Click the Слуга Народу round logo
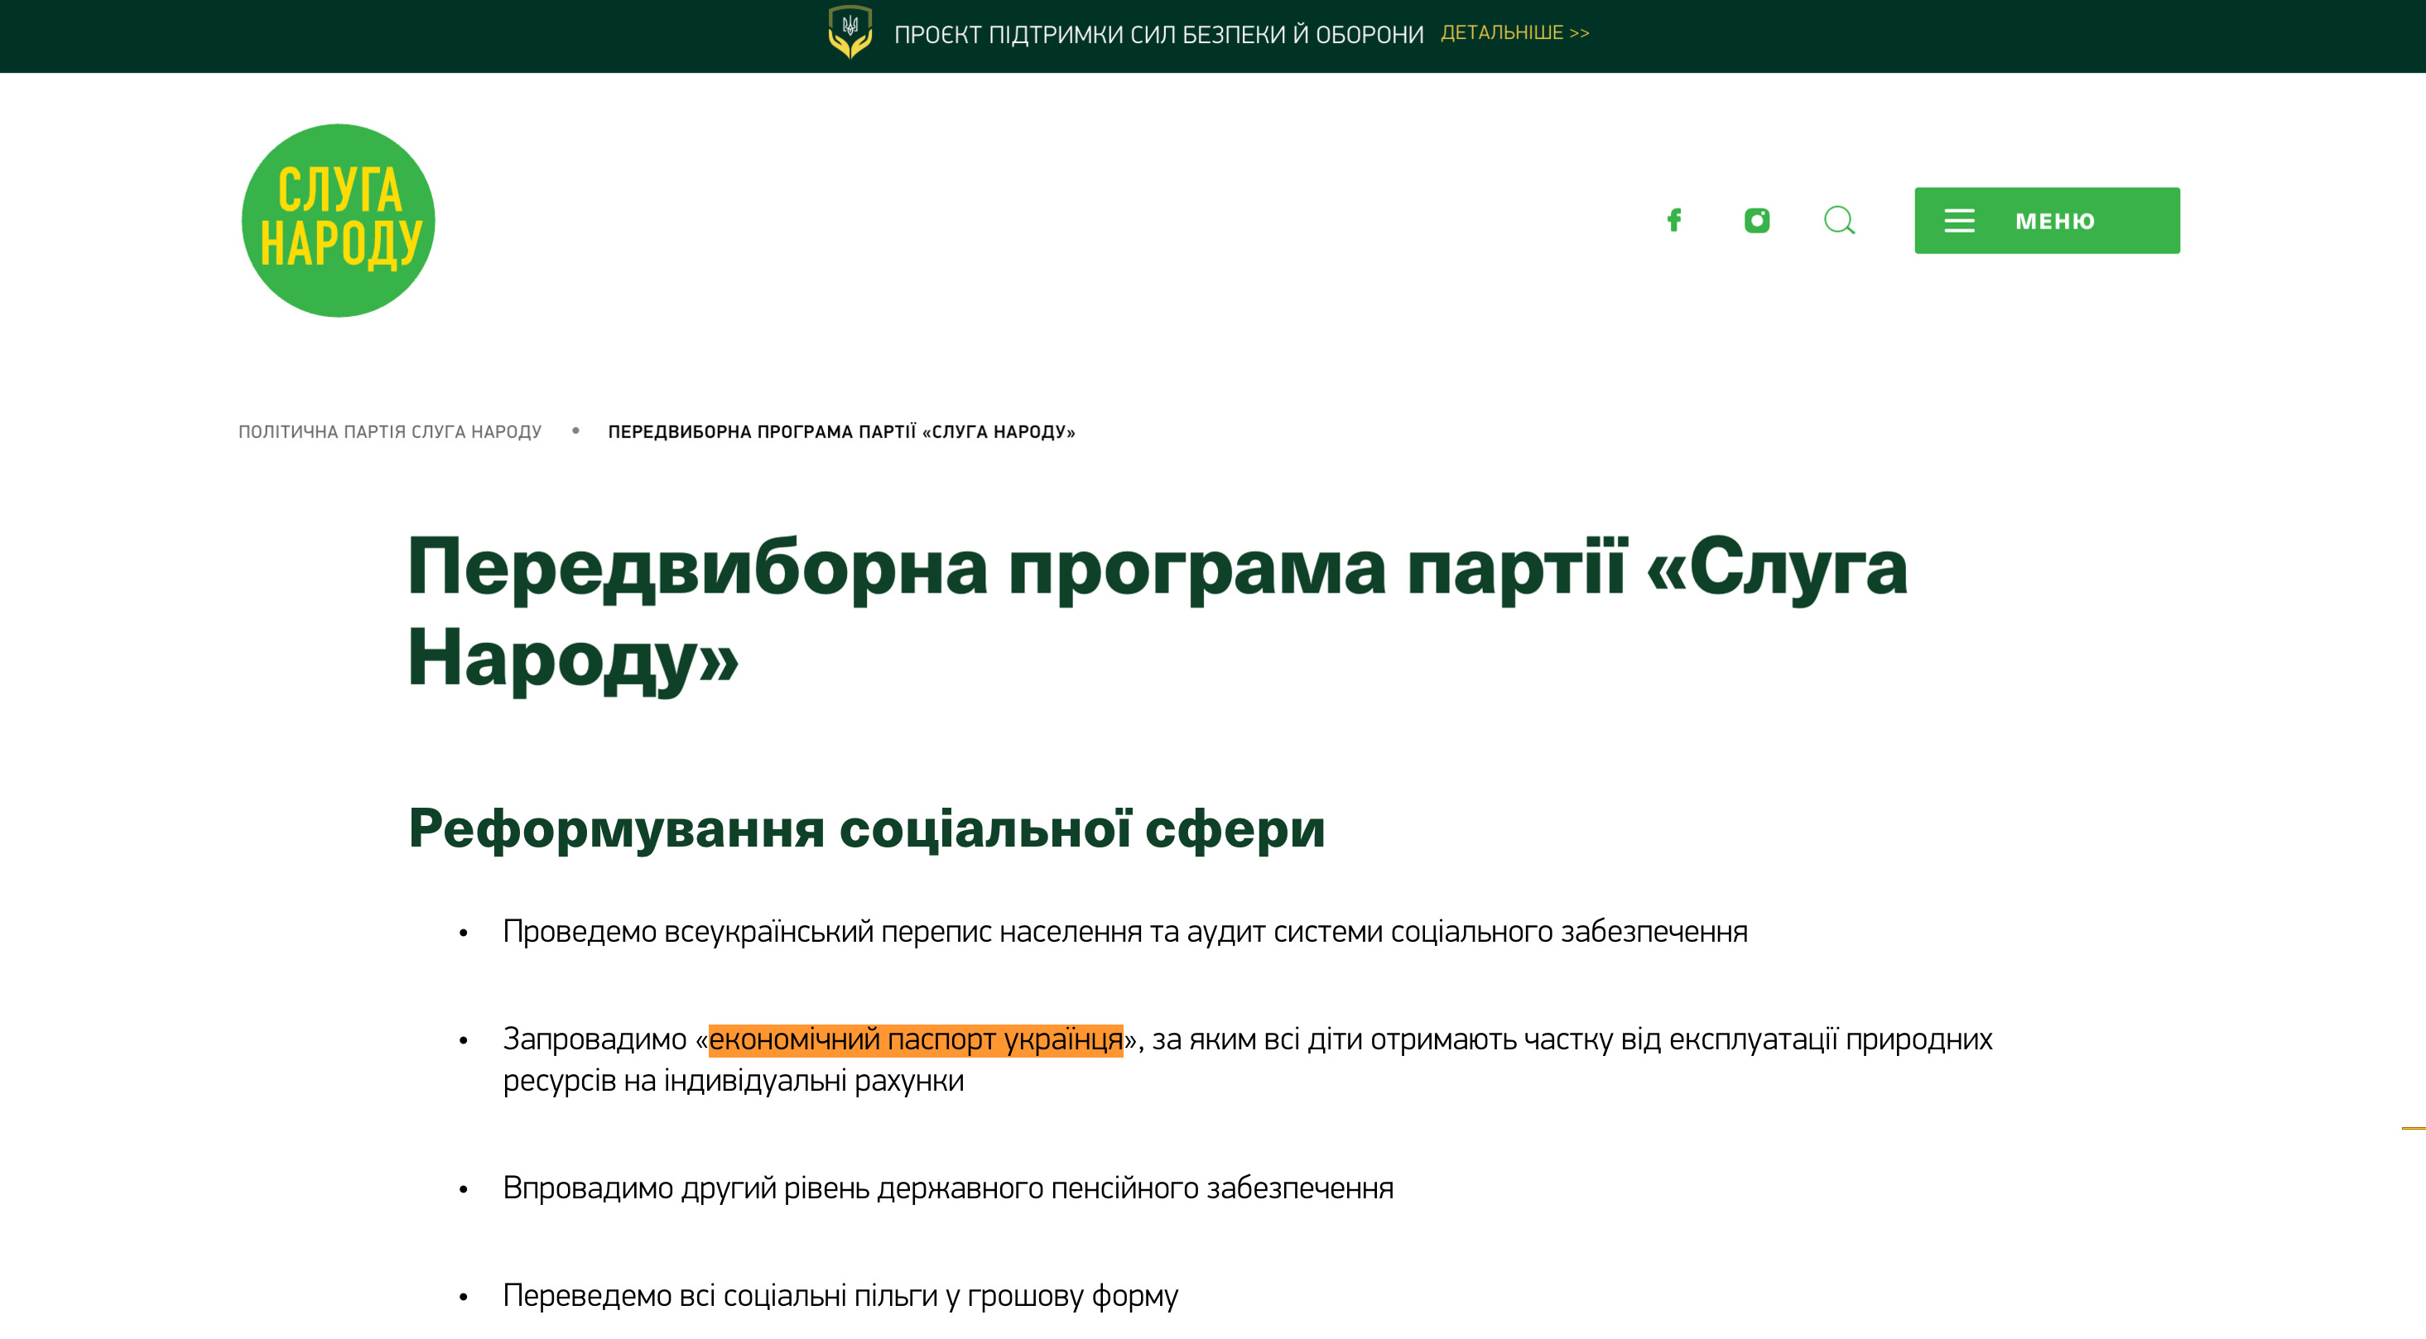The height and width of the screenshot is (1339, 2426). click(x=338, y=220)
